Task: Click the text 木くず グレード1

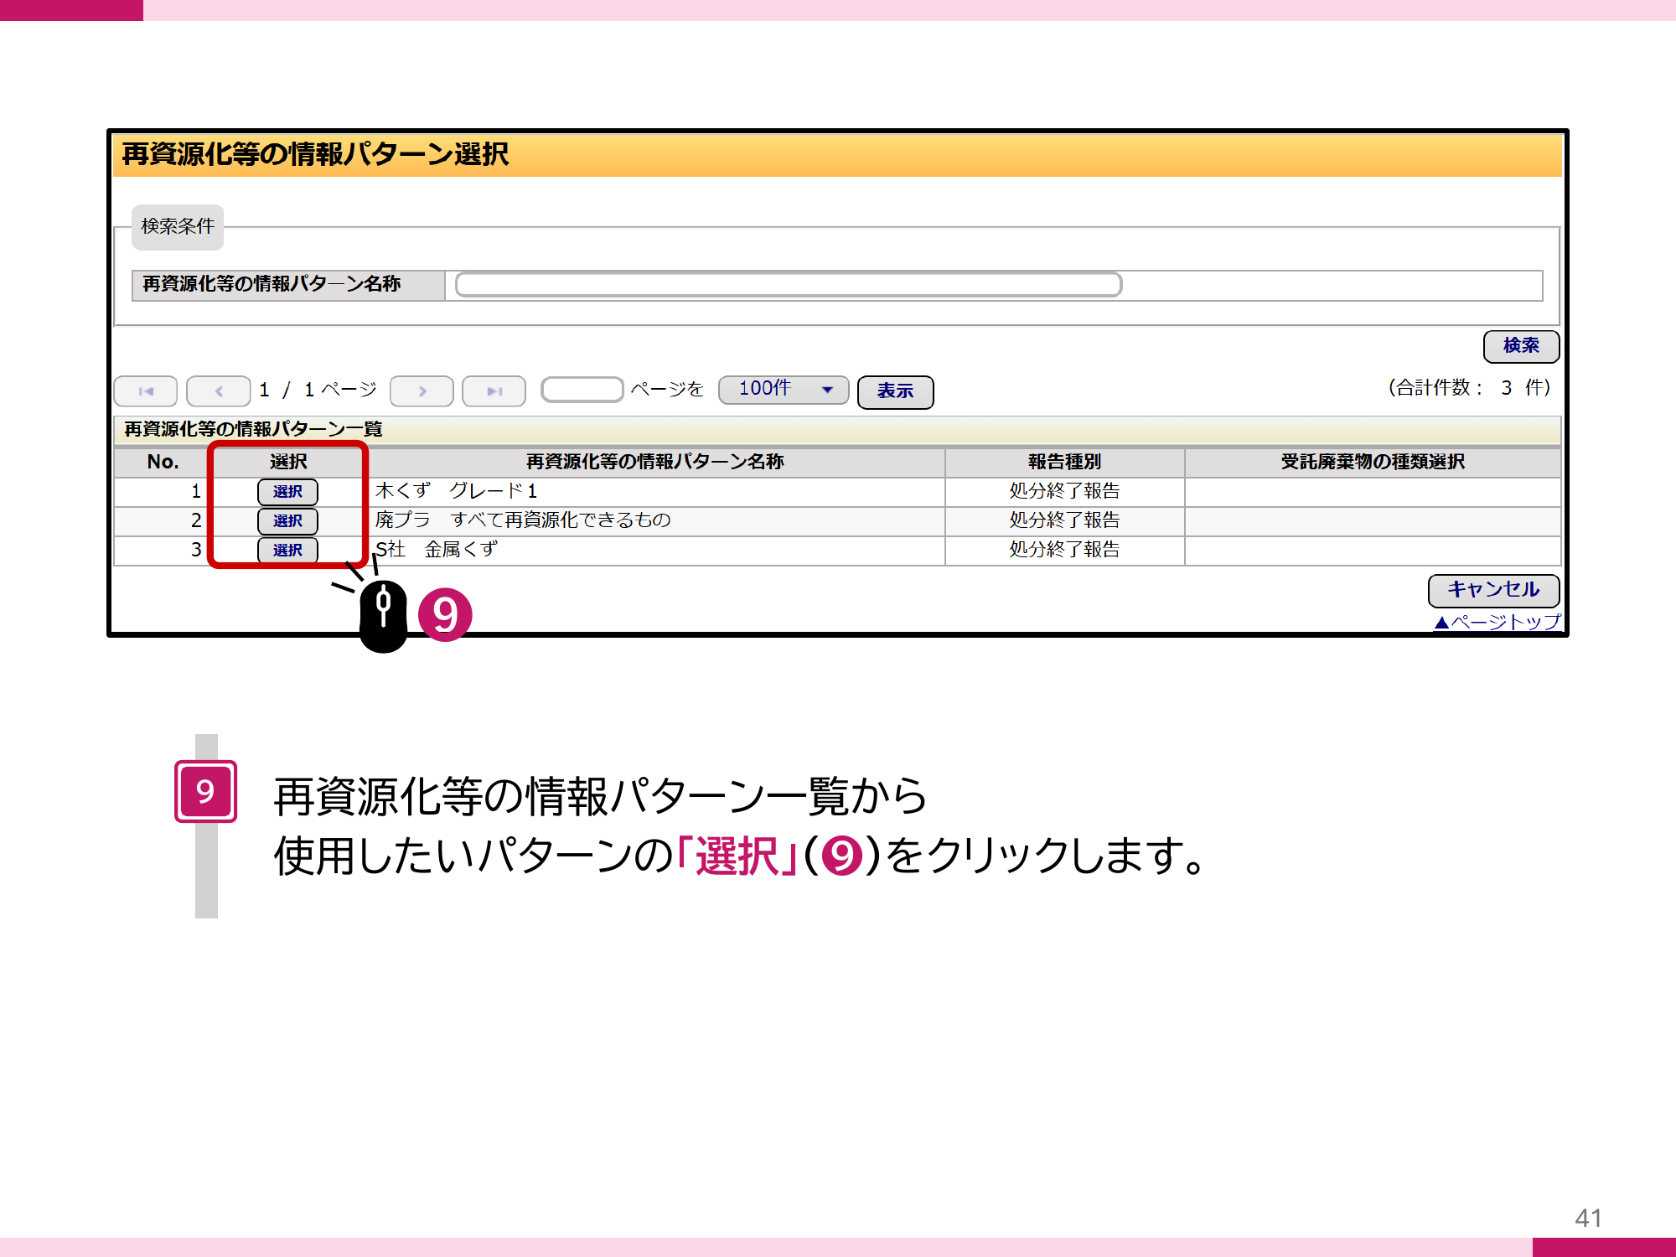Action: [x=456, y=491]
